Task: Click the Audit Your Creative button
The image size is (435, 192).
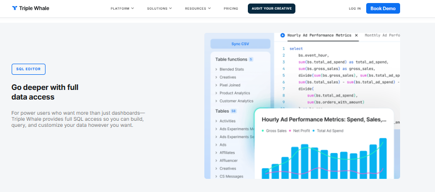Action: tap(271, 9)
